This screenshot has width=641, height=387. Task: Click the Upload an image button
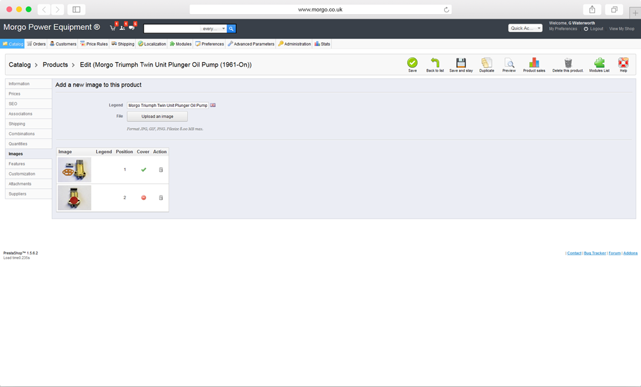tap(158, 117)
